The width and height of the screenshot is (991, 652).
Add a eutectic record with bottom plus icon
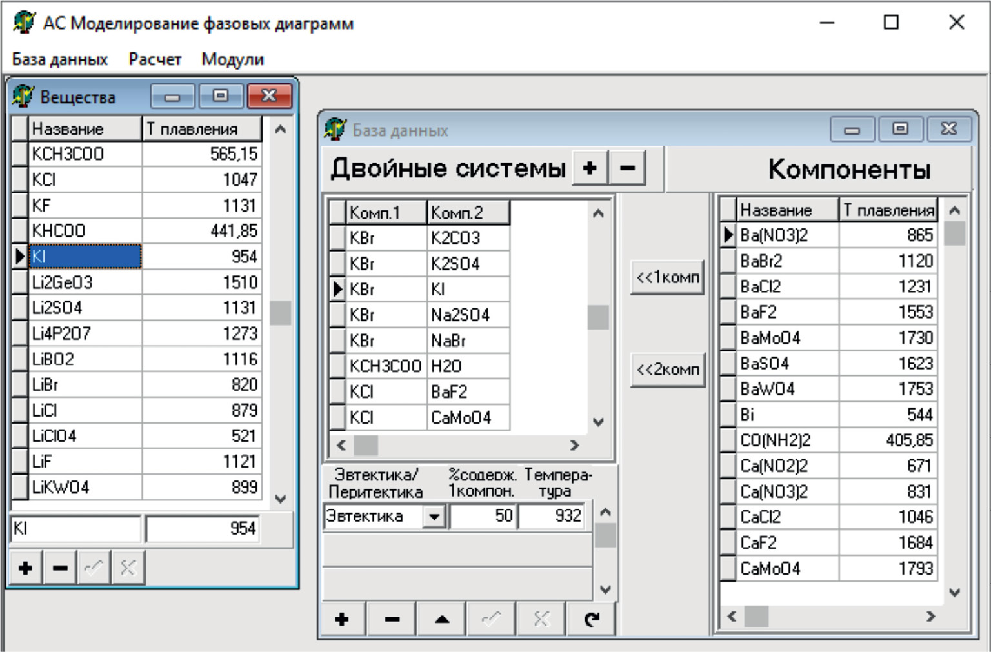(342, 619)
